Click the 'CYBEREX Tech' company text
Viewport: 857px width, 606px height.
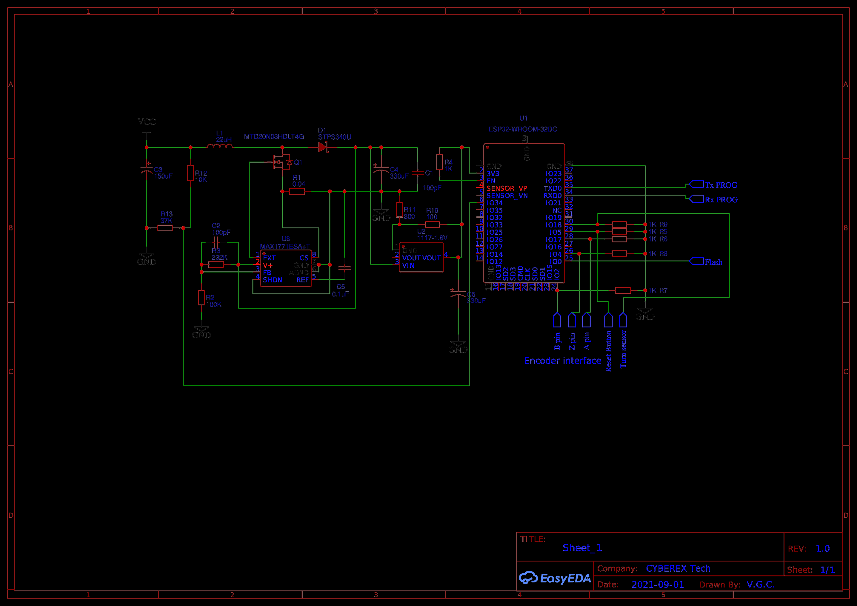point(678,568)
